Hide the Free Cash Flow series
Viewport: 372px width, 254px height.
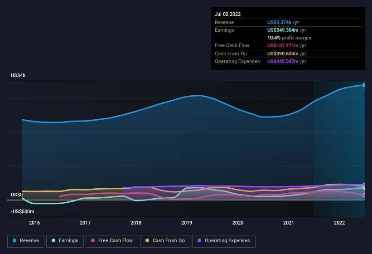pos(112,241)
